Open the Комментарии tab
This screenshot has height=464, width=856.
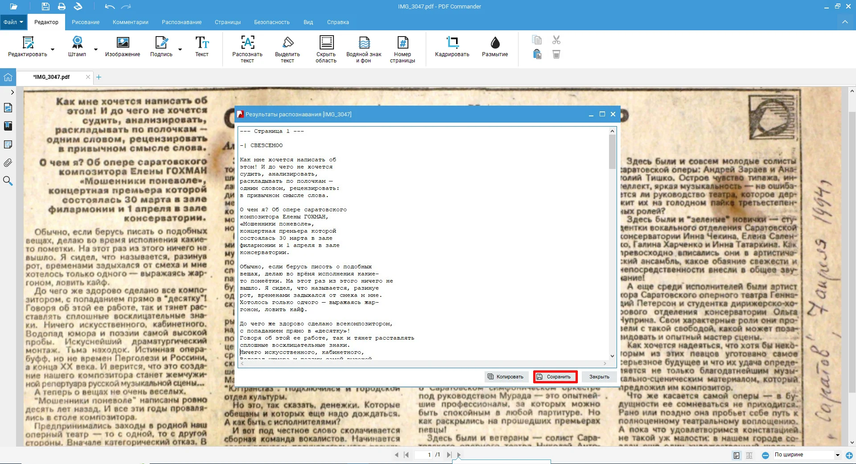131,22
